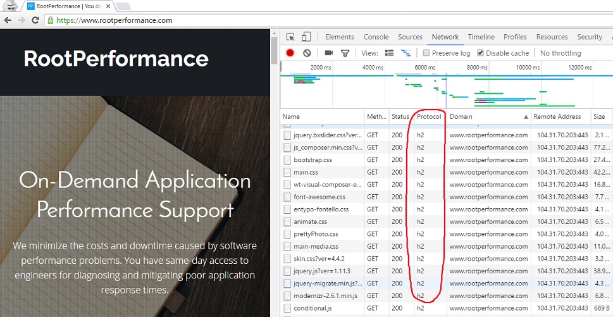
Task: Go back with the browser back arrow
Action: click(x=8, y=20)
